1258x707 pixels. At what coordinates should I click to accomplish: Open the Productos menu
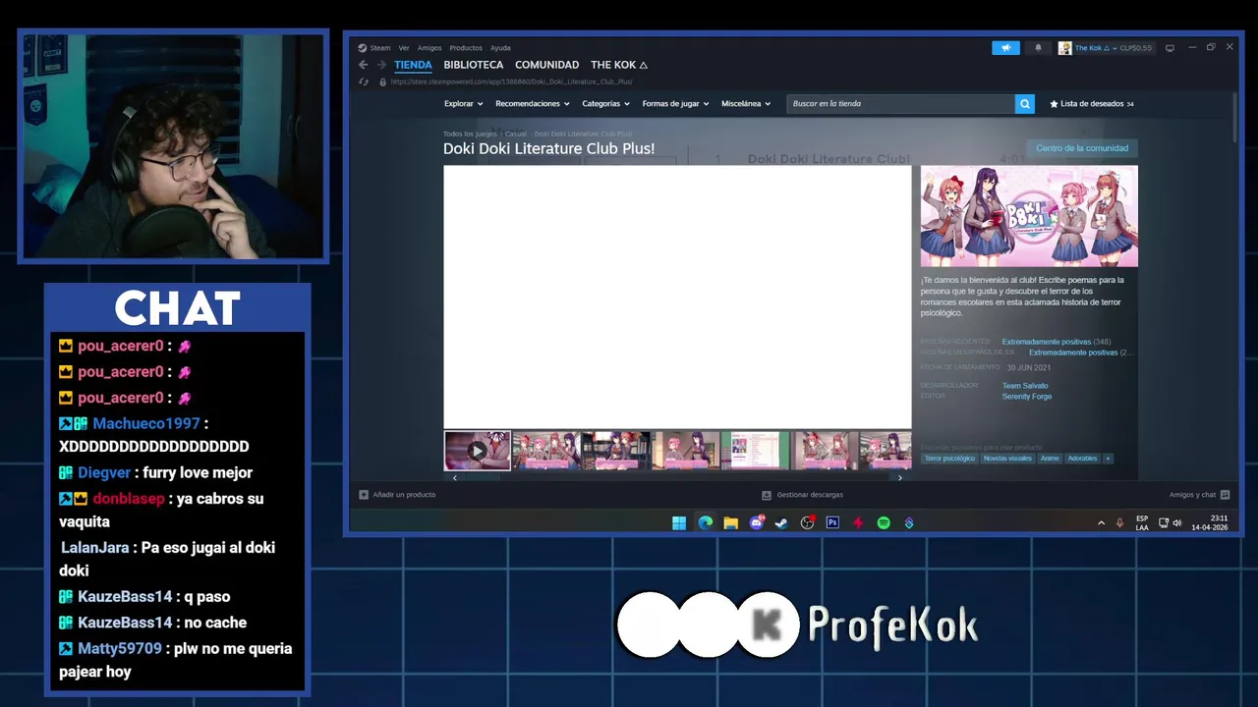466,48
